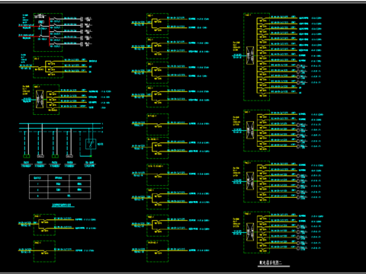Select the top cyan horizontal busbar line

60,124
